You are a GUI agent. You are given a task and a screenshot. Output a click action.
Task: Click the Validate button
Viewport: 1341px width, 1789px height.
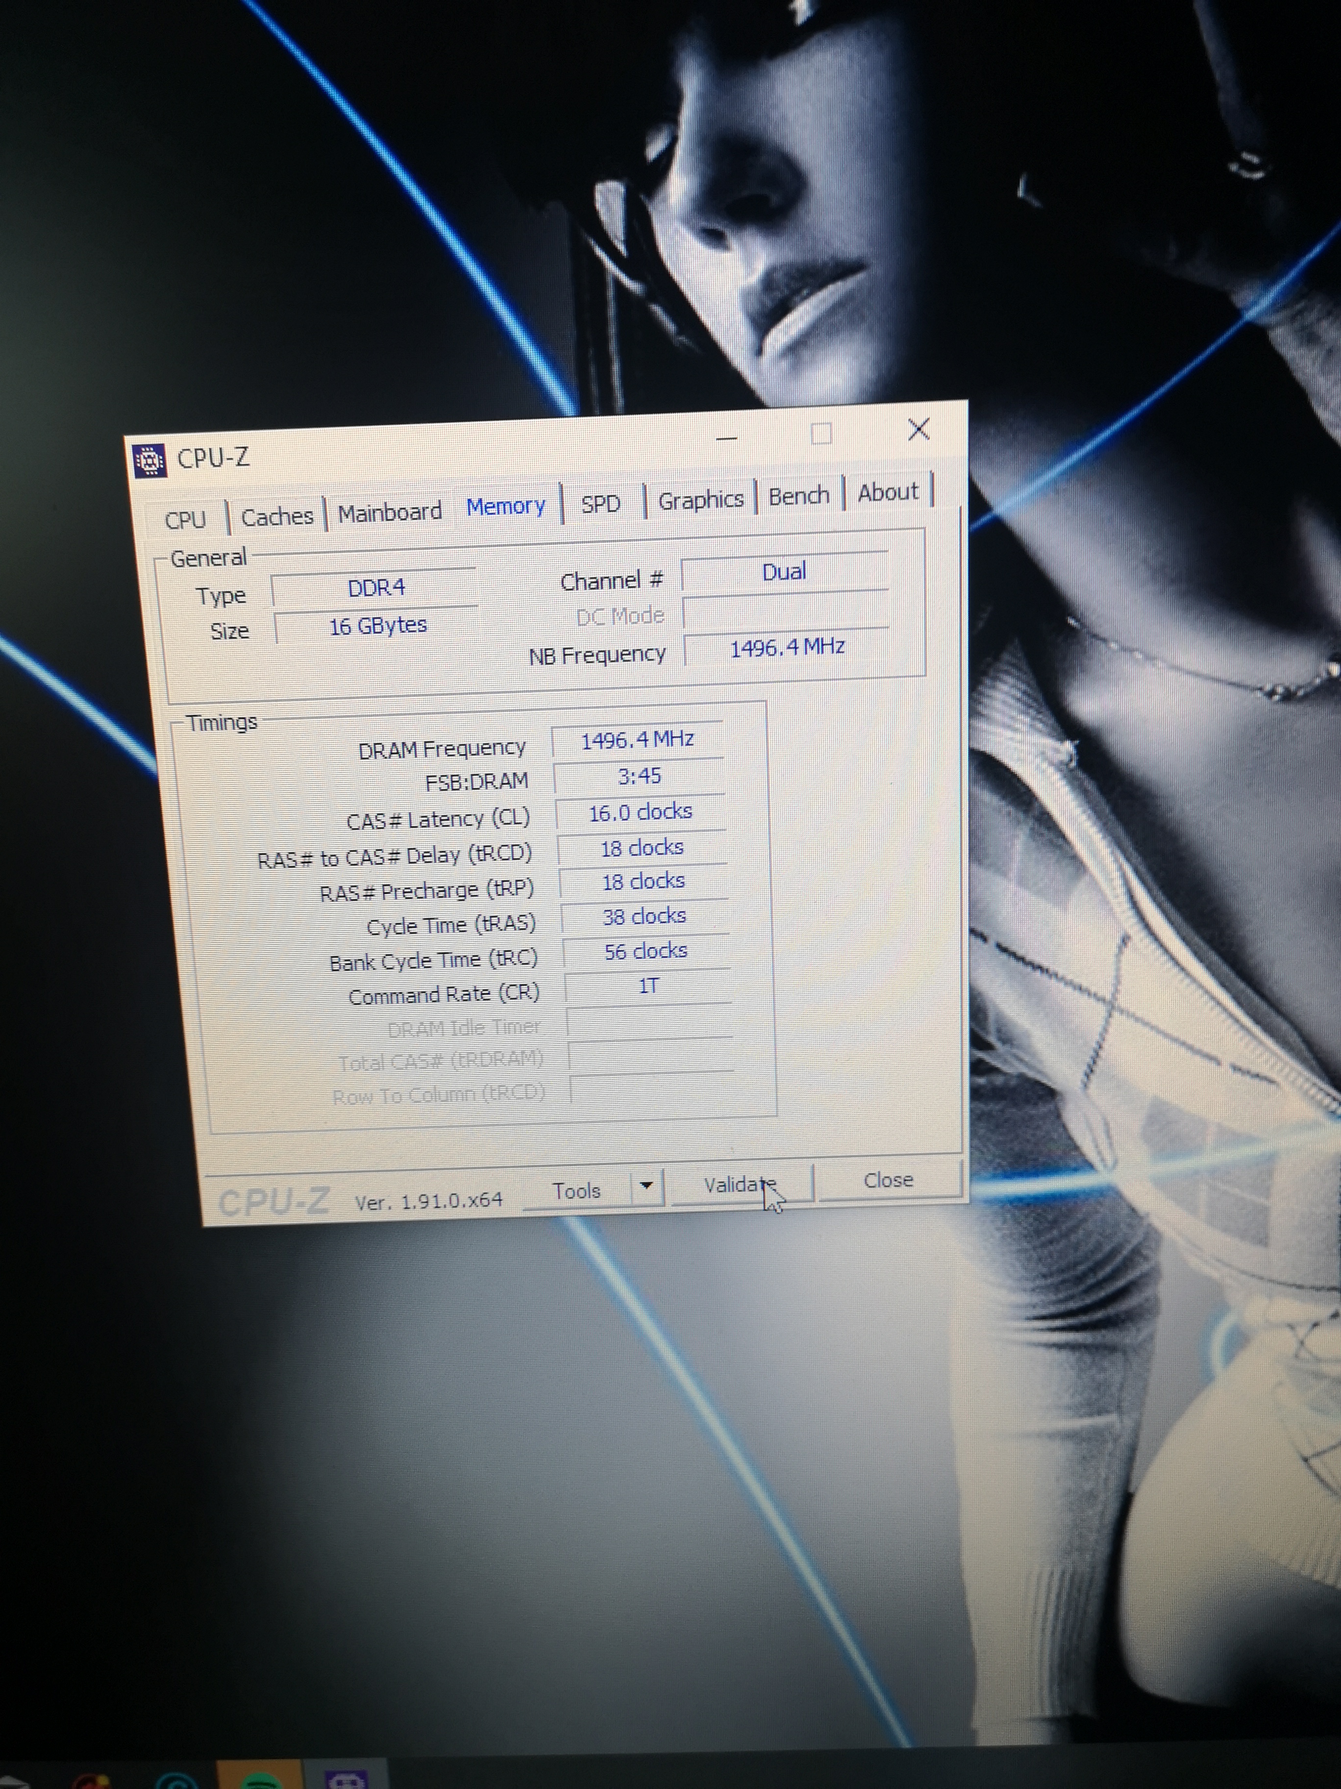[x=740, y=1185]
